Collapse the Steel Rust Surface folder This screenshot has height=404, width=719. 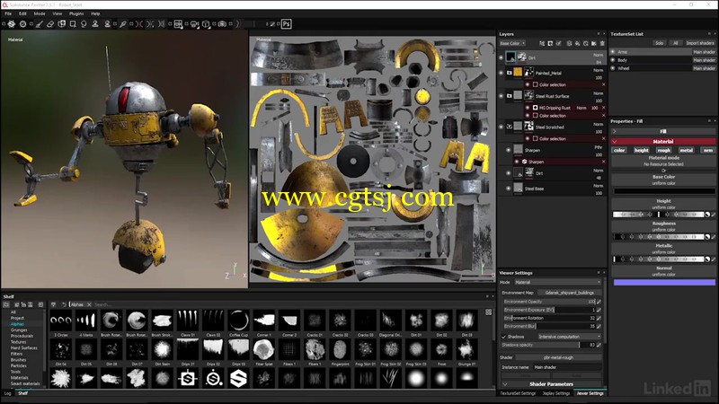tap(509, 96)
